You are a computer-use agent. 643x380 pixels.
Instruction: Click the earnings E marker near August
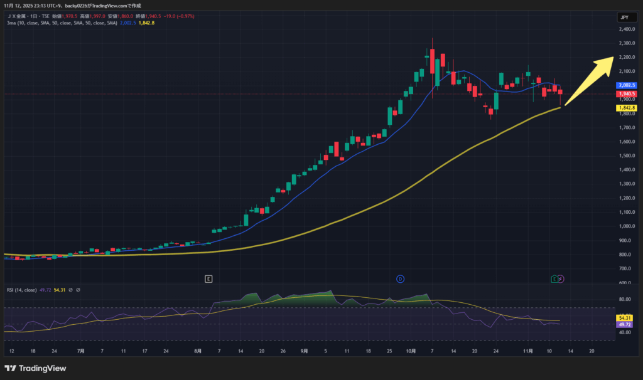(x=208, y=278)
